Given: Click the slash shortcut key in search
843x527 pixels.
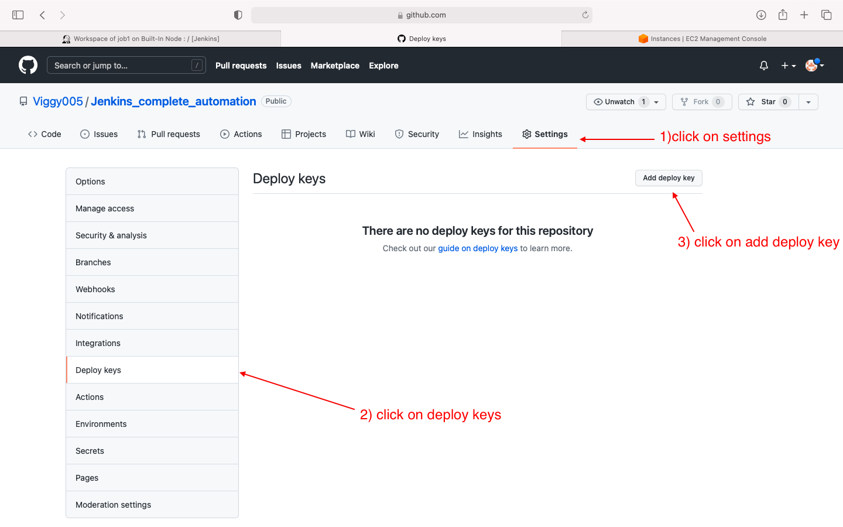Looking at the screenshot, I should point(197,65).
